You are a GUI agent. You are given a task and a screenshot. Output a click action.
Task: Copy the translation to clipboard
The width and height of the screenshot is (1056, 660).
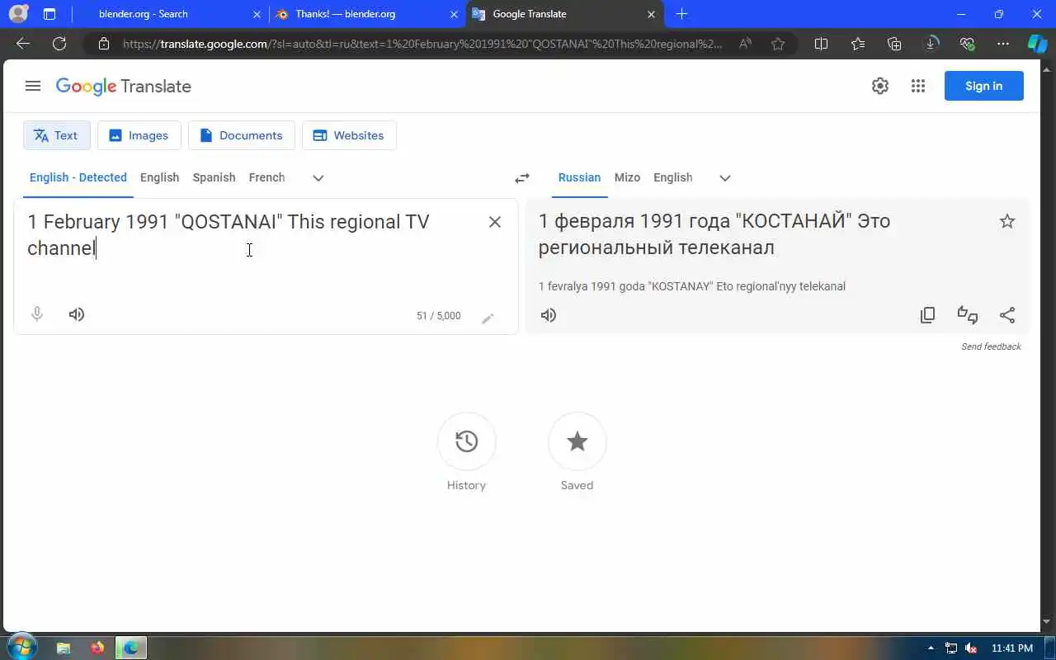click(928, 315)
